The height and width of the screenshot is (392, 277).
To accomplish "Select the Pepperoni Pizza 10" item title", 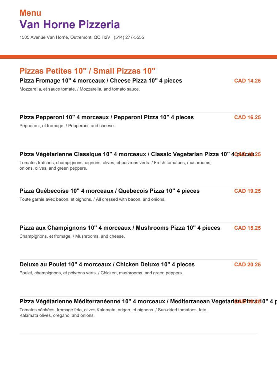I will click(x=106, y=117).
